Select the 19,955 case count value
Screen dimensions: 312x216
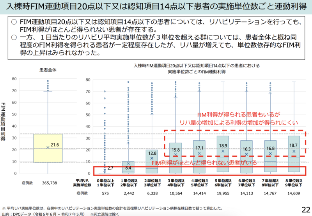tap(223, 193)
